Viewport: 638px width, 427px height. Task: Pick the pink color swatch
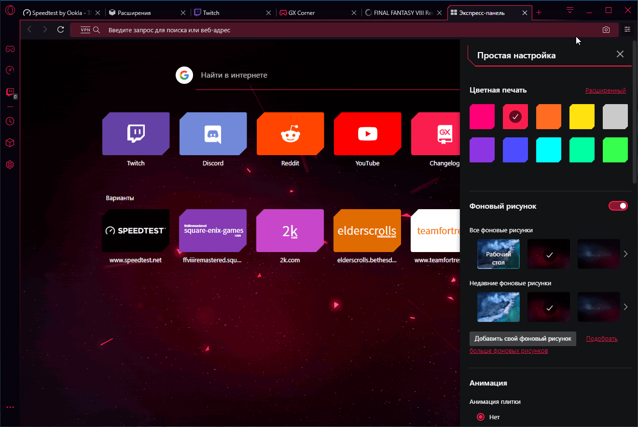tap(482, 117)
